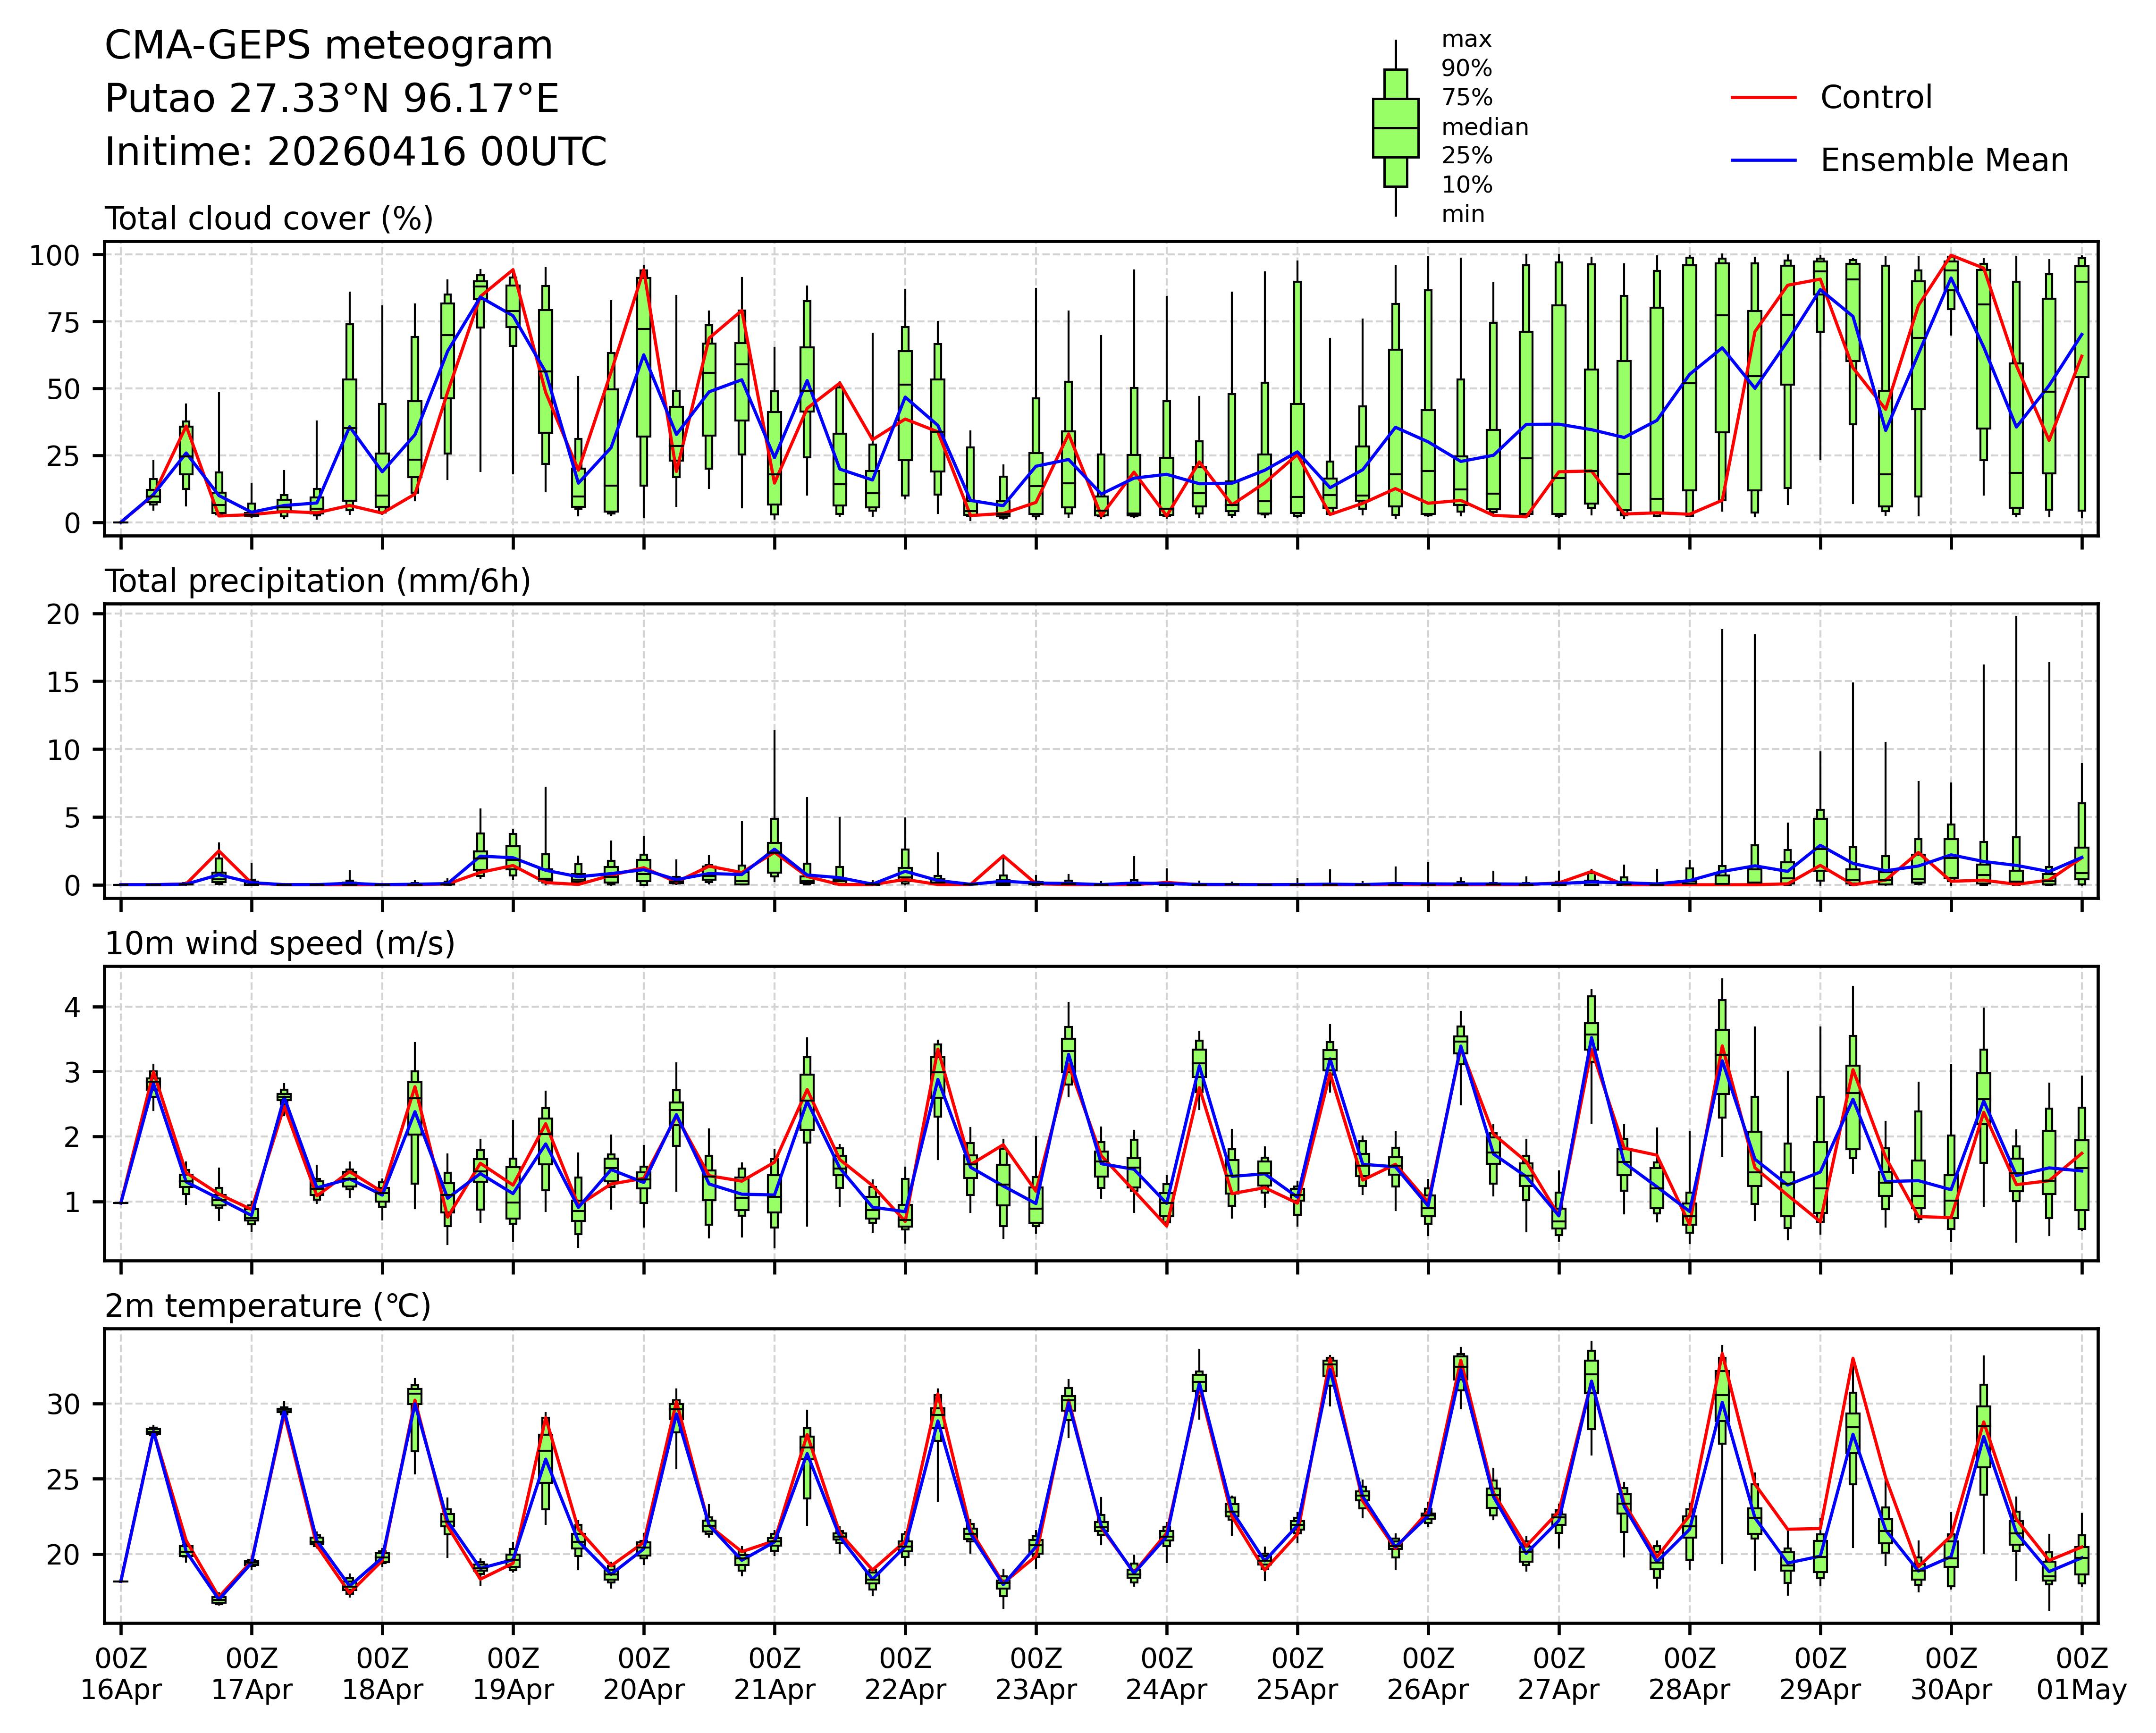The width and height of the screenshot is (2156, 1733).
Task: Click the red Control legend line
Action: 1764,98
